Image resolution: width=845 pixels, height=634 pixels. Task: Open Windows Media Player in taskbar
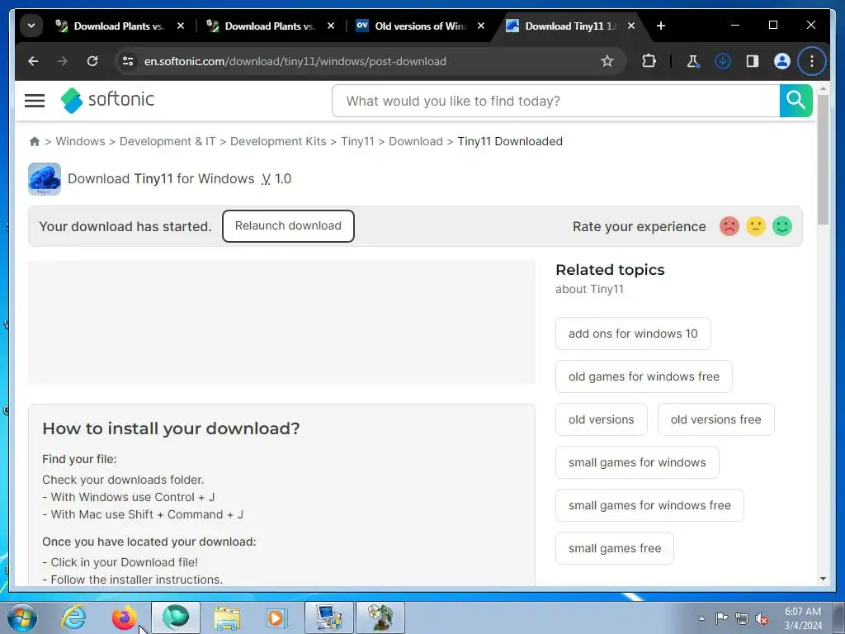coord(278,617)
